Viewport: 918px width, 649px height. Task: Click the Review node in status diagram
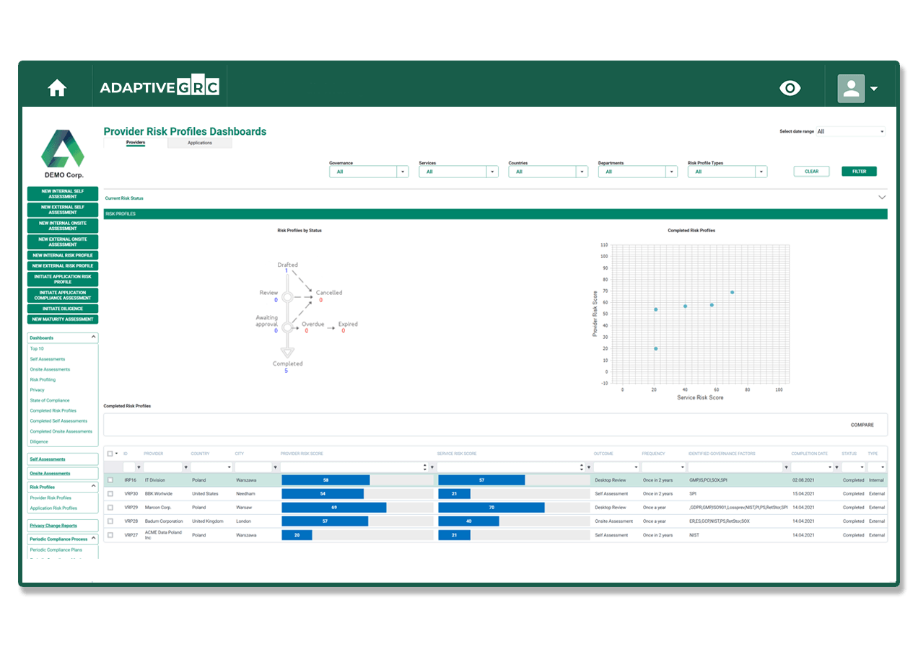tap(287, 296)
